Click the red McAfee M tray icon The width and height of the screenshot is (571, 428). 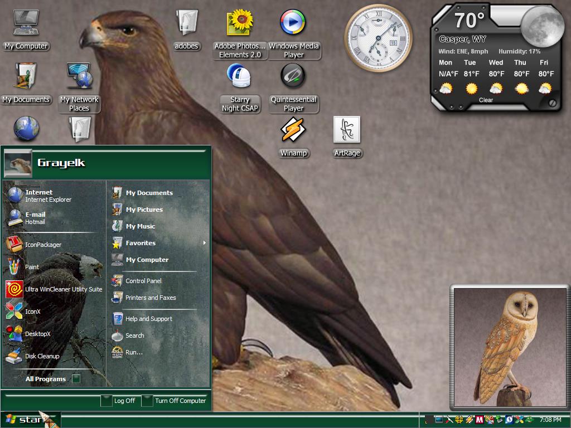479,420
